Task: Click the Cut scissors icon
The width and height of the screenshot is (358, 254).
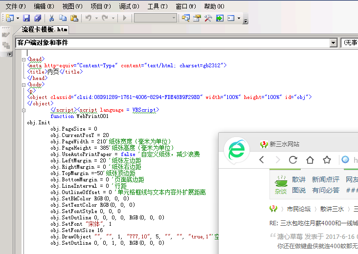Action: coord(52,18)
